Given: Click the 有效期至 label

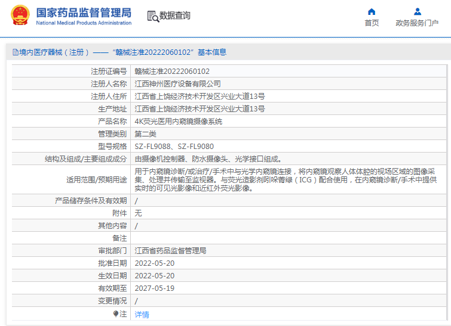Looking at the screenshot, I should pyautogui.click(x=112, y=288).
